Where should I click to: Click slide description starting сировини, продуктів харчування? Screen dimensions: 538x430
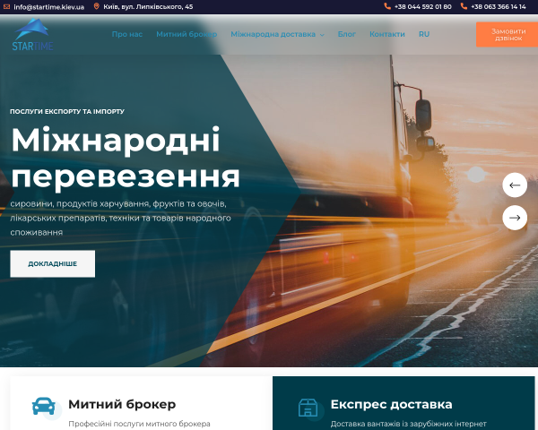pyautogui.click(x=120, y=218)
